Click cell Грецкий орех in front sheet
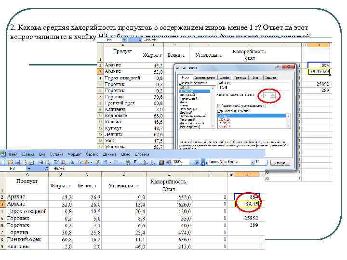The width and height of the screenshot is (347, 260). click(x=27, y=239)
